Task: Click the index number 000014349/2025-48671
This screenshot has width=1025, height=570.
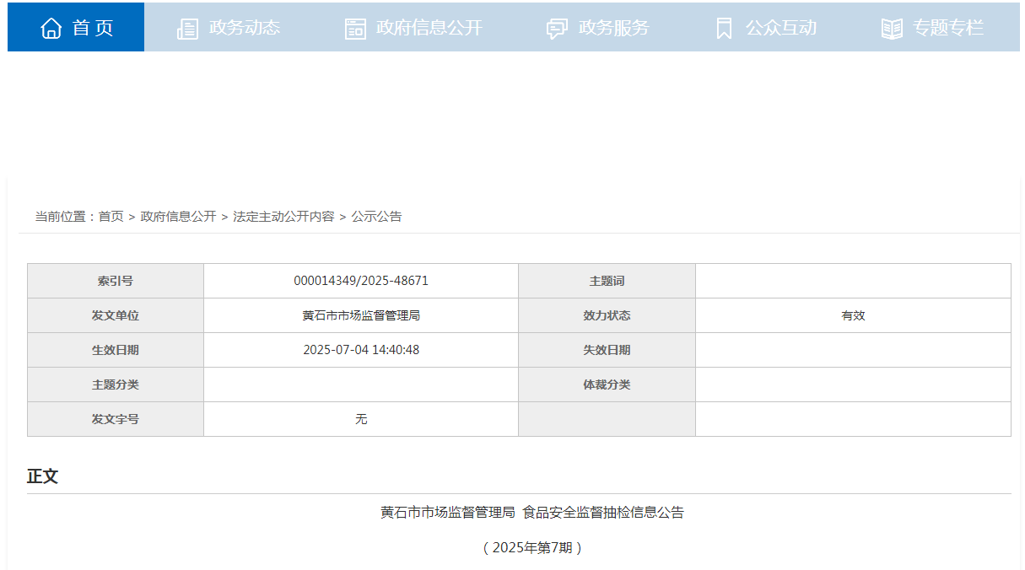Action: (361, 281)
